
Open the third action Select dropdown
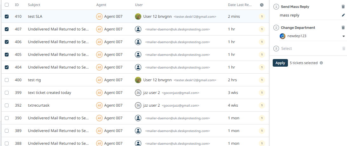(308, 49)
